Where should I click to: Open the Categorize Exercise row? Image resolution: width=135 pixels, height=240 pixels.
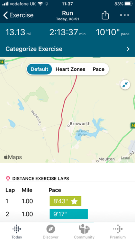pyautogui.click(x=67, y=49)
